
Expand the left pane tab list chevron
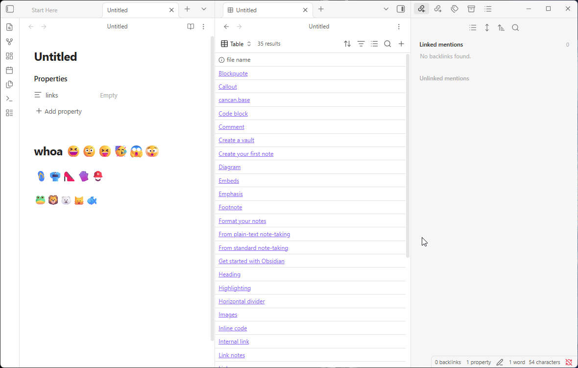tap(204, 9)
